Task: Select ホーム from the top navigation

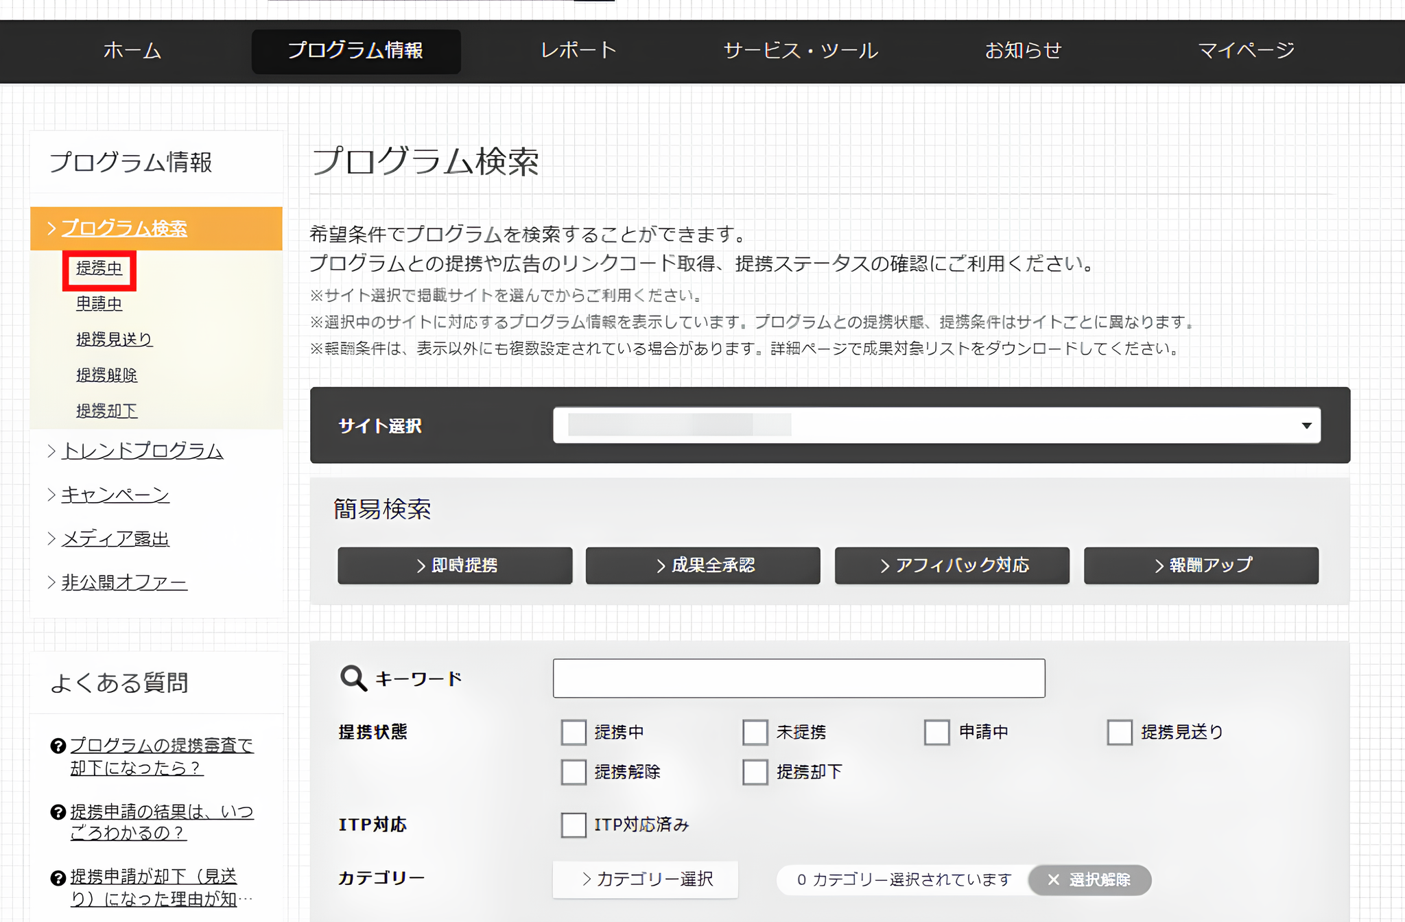Action: (132, 50)
